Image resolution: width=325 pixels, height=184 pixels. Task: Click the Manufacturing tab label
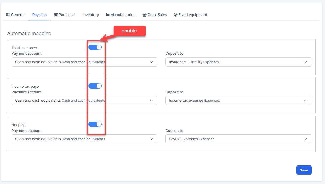[x=123, y=15]
